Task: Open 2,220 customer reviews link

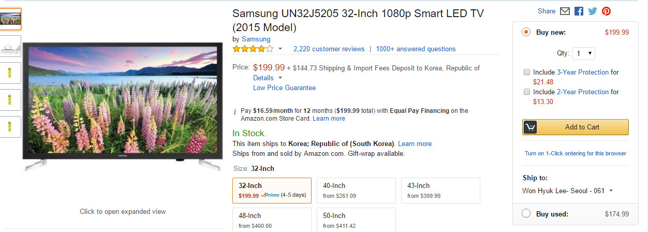Action: tap(329, 49)
